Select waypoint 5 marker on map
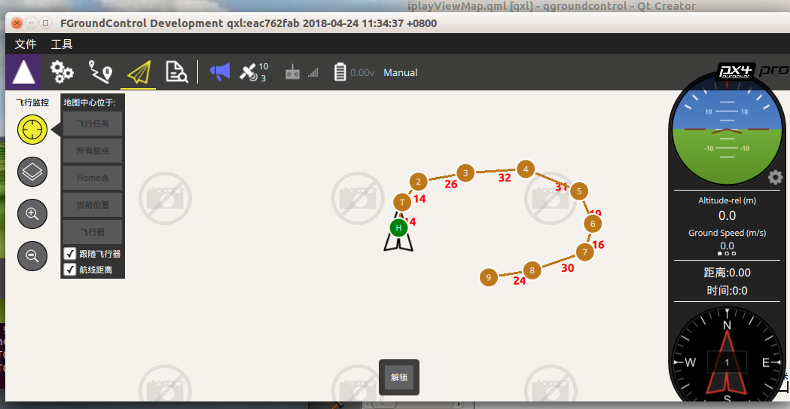This screenshot has height=409, width=790. click(579, 191)
